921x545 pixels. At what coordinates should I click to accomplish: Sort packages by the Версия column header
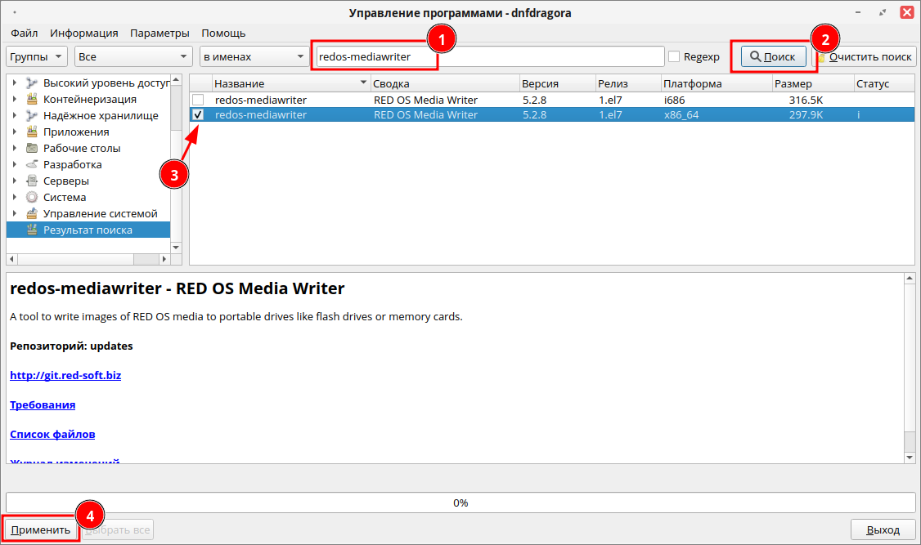(x=557, y=83)
